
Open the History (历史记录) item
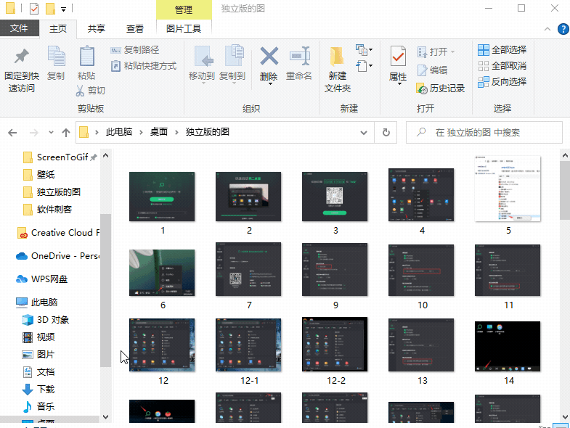tap(441, 89)
